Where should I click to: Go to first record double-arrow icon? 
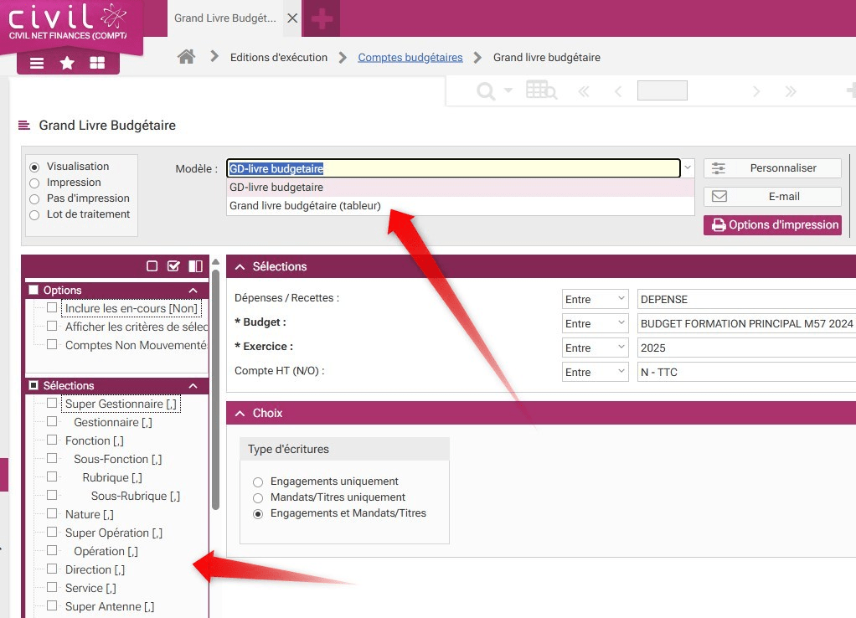pos(584,91)
